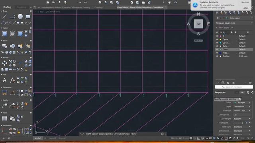Click the command line help question icon
The image size is (255, 143).
pos(162,134)
